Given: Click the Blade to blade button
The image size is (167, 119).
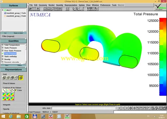Looking at the screenshot, I should 18,33.
